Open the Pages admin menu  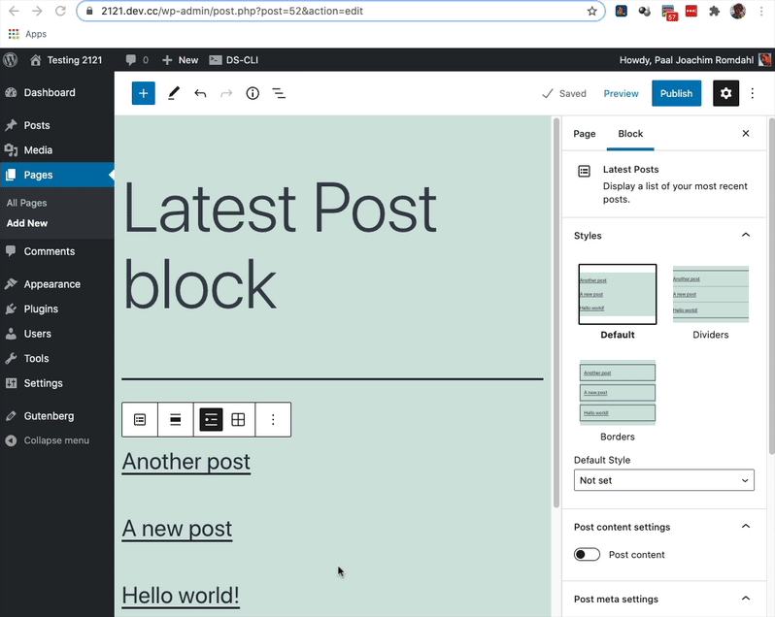[x=57, y=175]
